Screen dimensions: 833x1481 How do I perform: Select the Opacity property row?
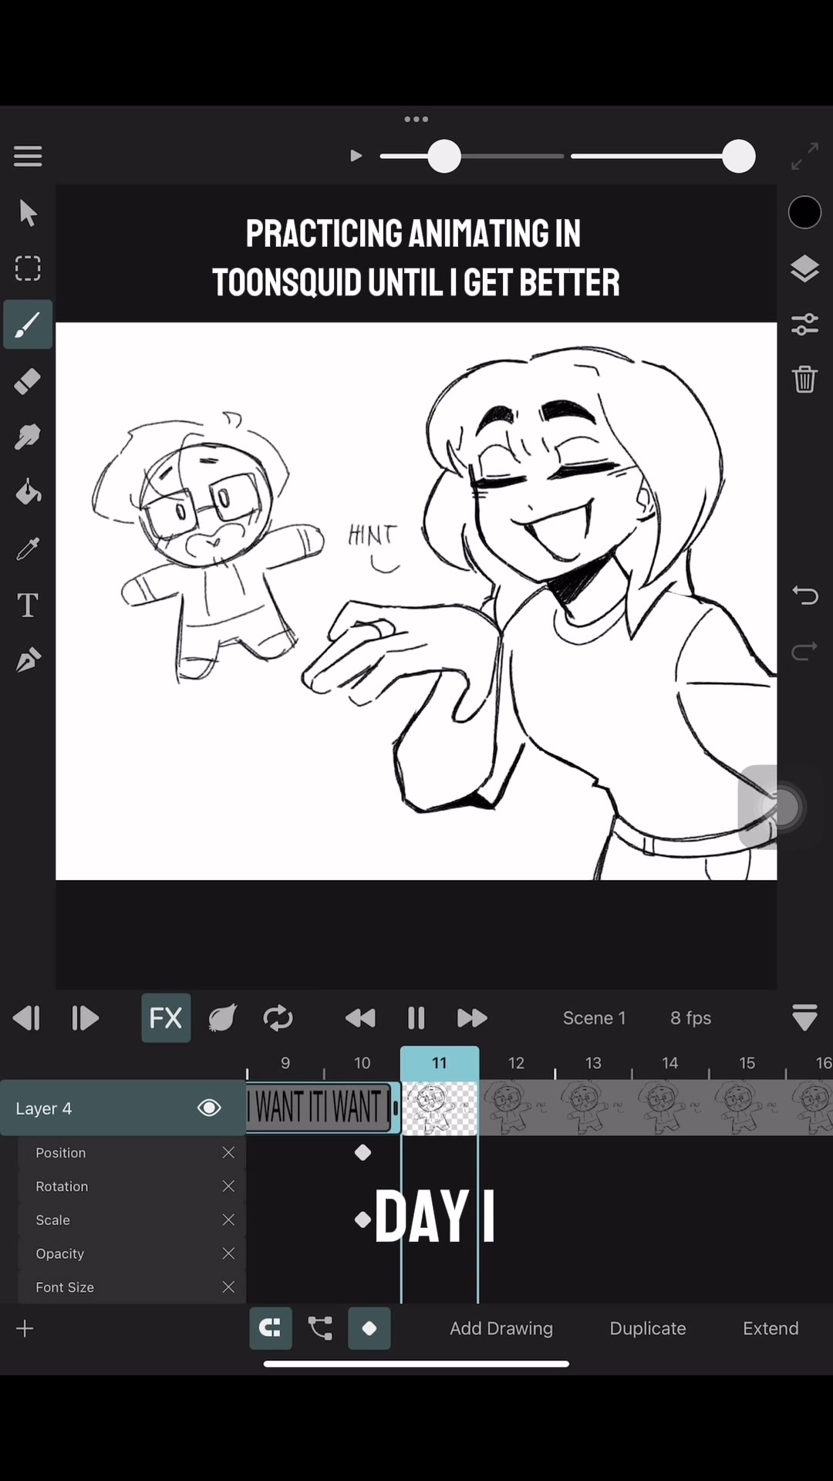click(x=132, y=1253)
